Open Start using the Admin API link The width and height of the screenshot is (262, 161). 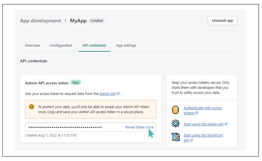coord(203,124)
